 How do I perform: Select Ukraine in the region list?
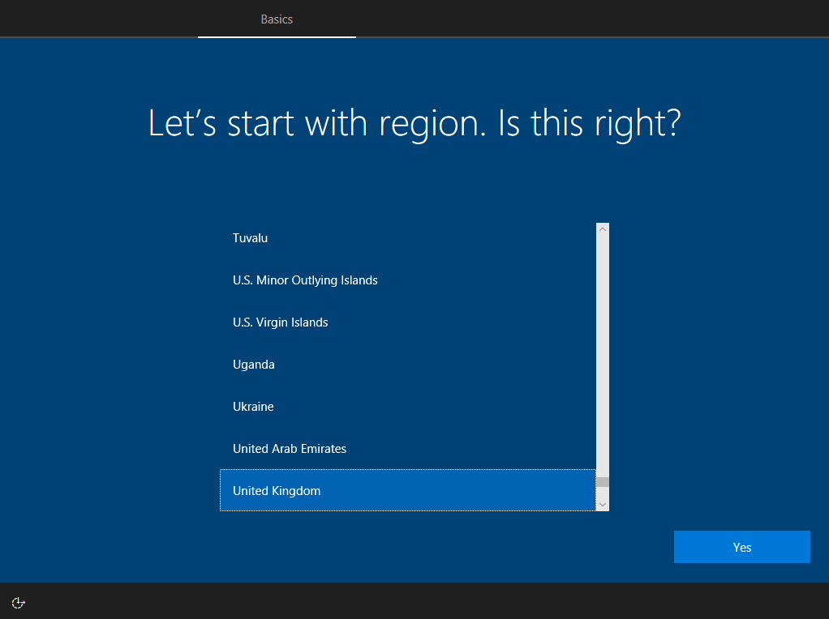tap(253, 406)
